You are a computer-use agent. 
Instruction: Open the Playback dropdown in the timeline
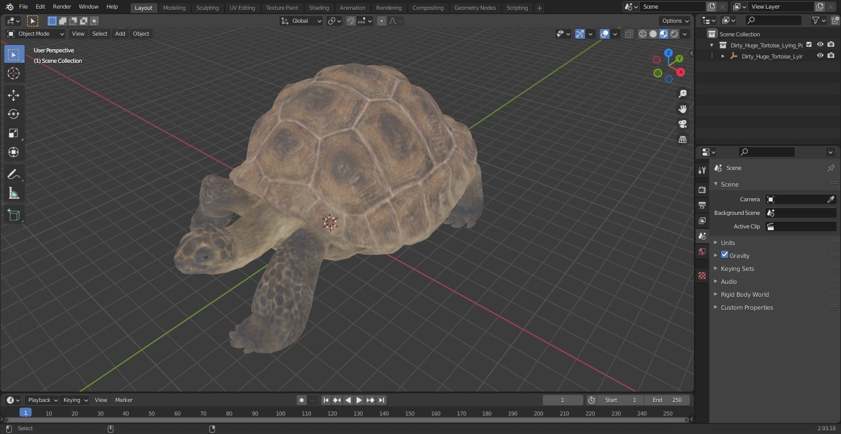(x=42, y=400)
